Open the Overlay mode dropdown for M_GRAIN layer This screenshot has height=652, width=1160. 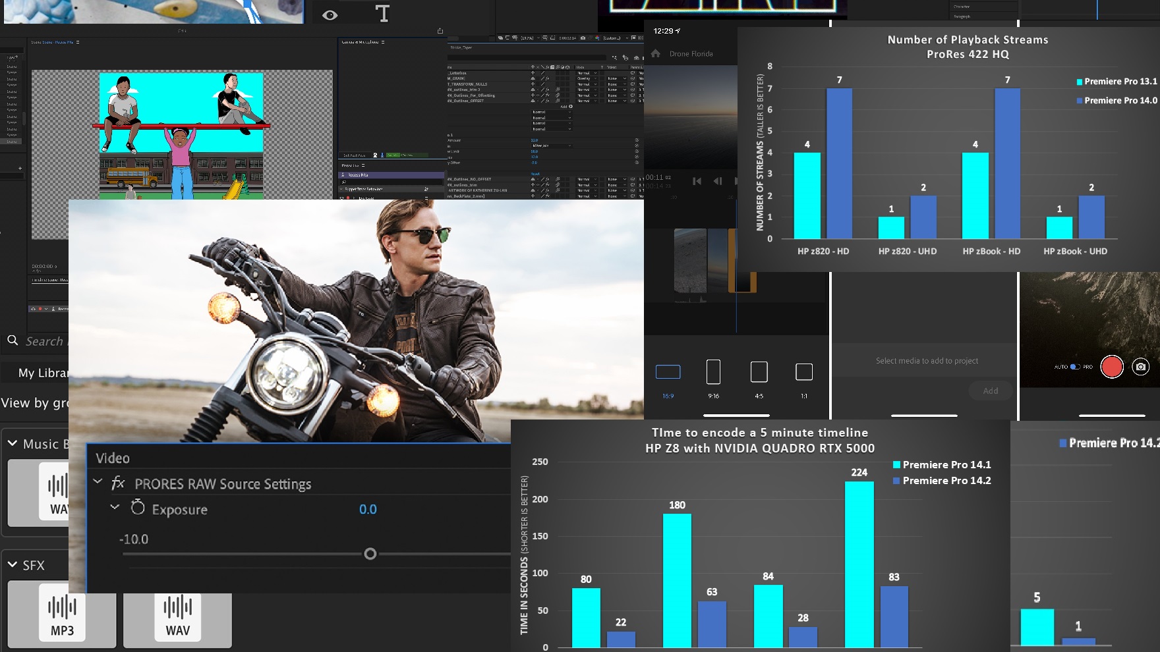click(x=587, y=78)
